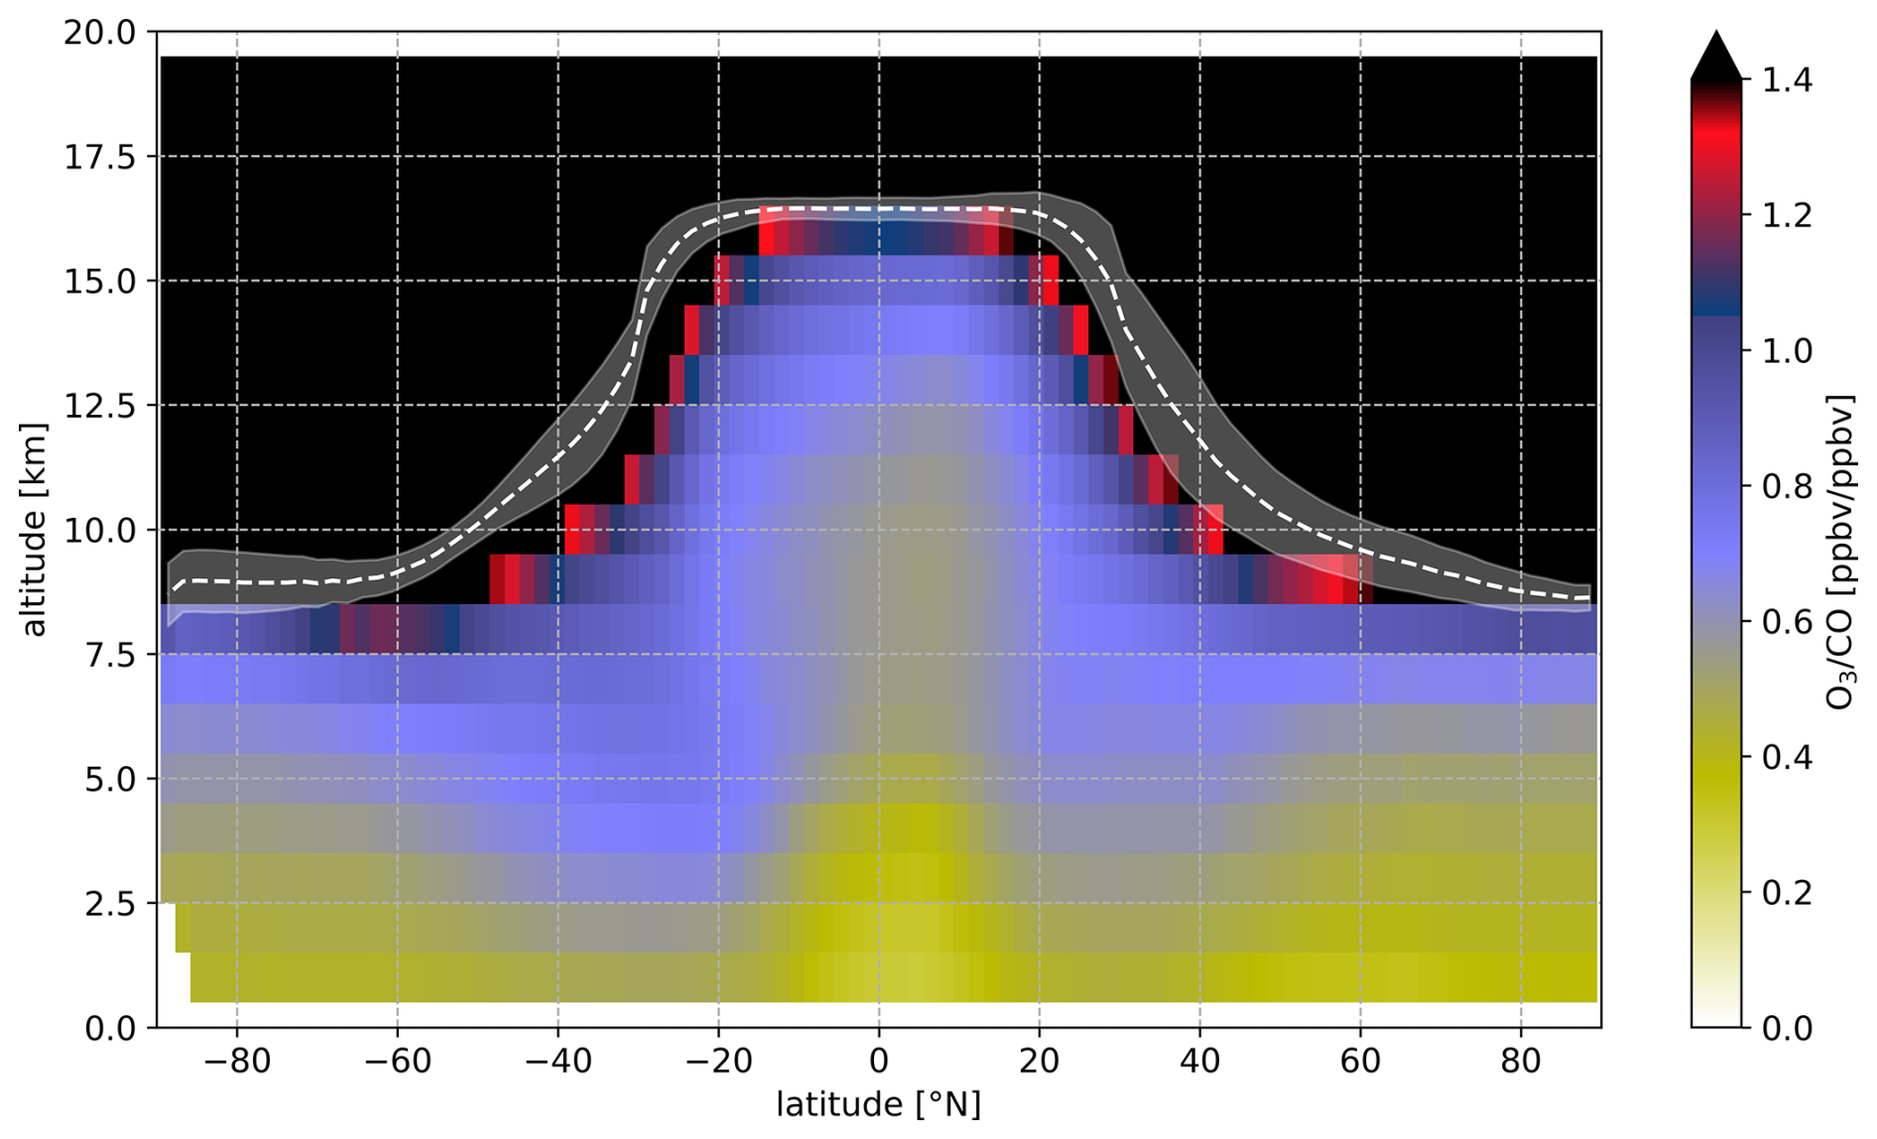Screen dimensions: 1877x1139
Task: Click the 1.0 colorbar tick label
Action: [x=1787, y=351]
